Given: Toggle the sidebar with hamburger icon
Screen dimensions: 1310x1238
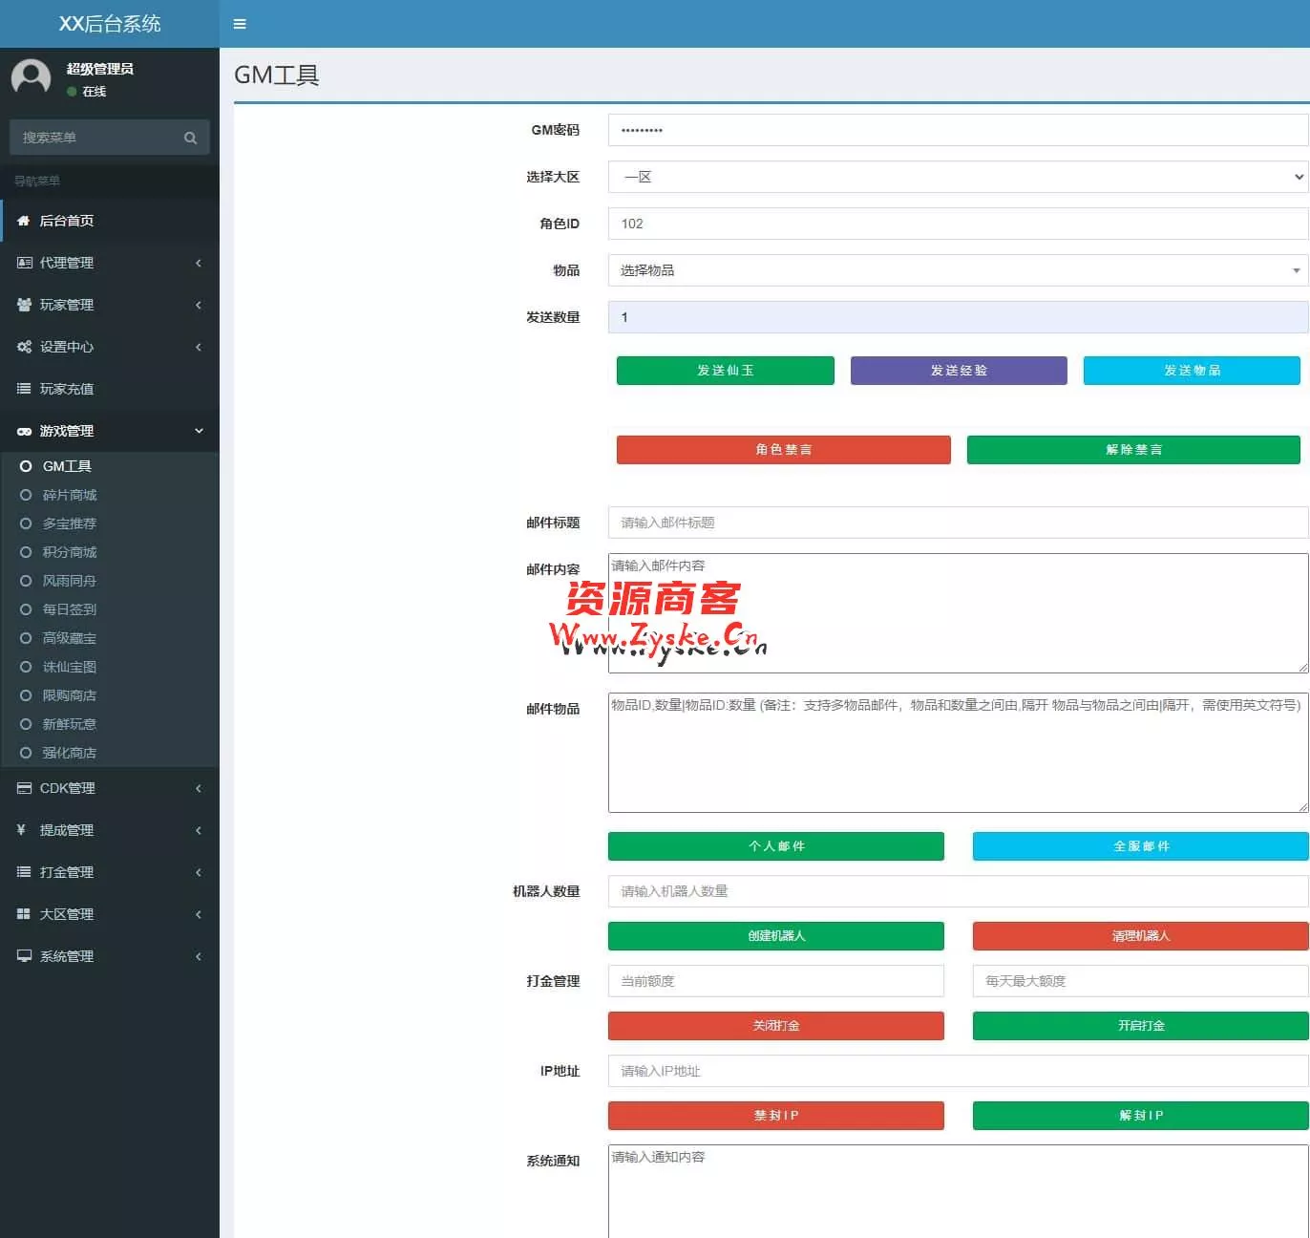Looking at the screenshot, I should point(240,24).
